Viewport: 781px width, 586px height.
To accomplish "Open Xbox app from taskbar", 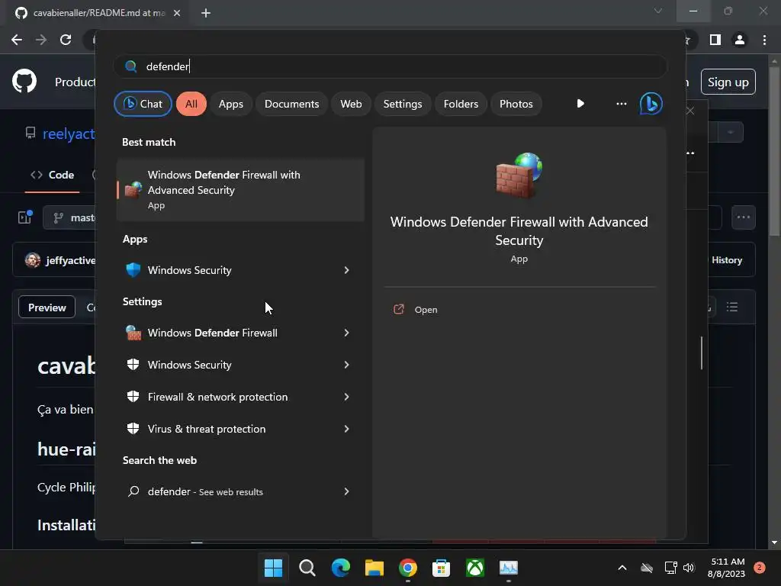I will [x=474, y=568].
